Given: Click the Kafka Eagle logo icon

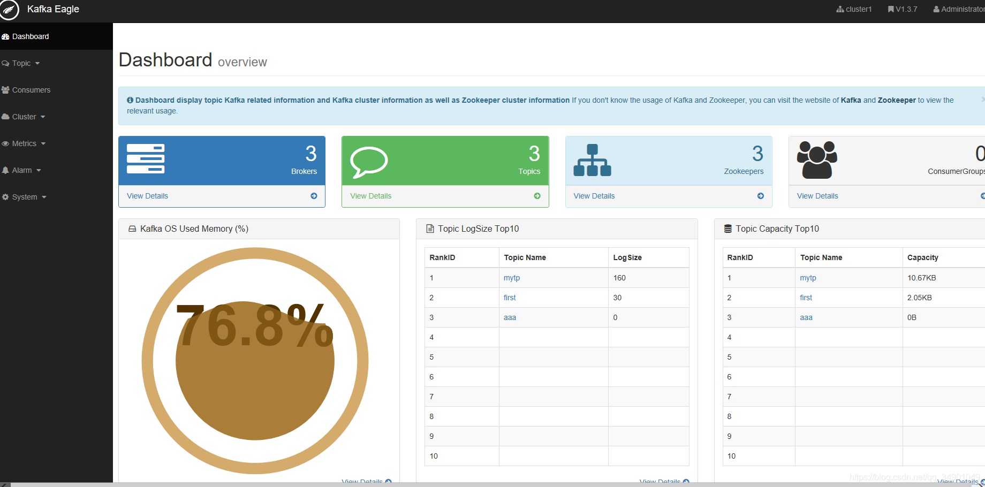Looking at the screenshot, I should coord(9,10).
